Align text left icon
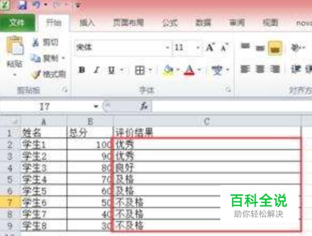Viewport: 312px width, 236px height. (245, 69)
